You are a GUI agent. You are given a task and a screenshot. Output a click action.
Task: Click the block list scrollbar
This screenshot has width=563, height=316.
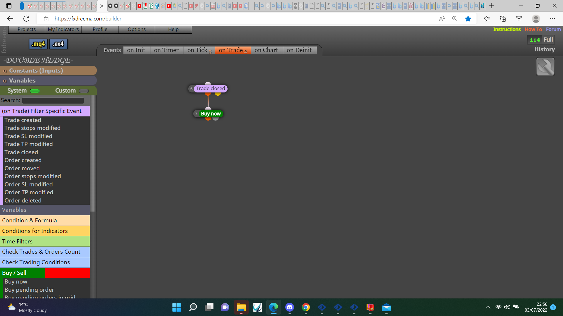[x=93, y=153]
